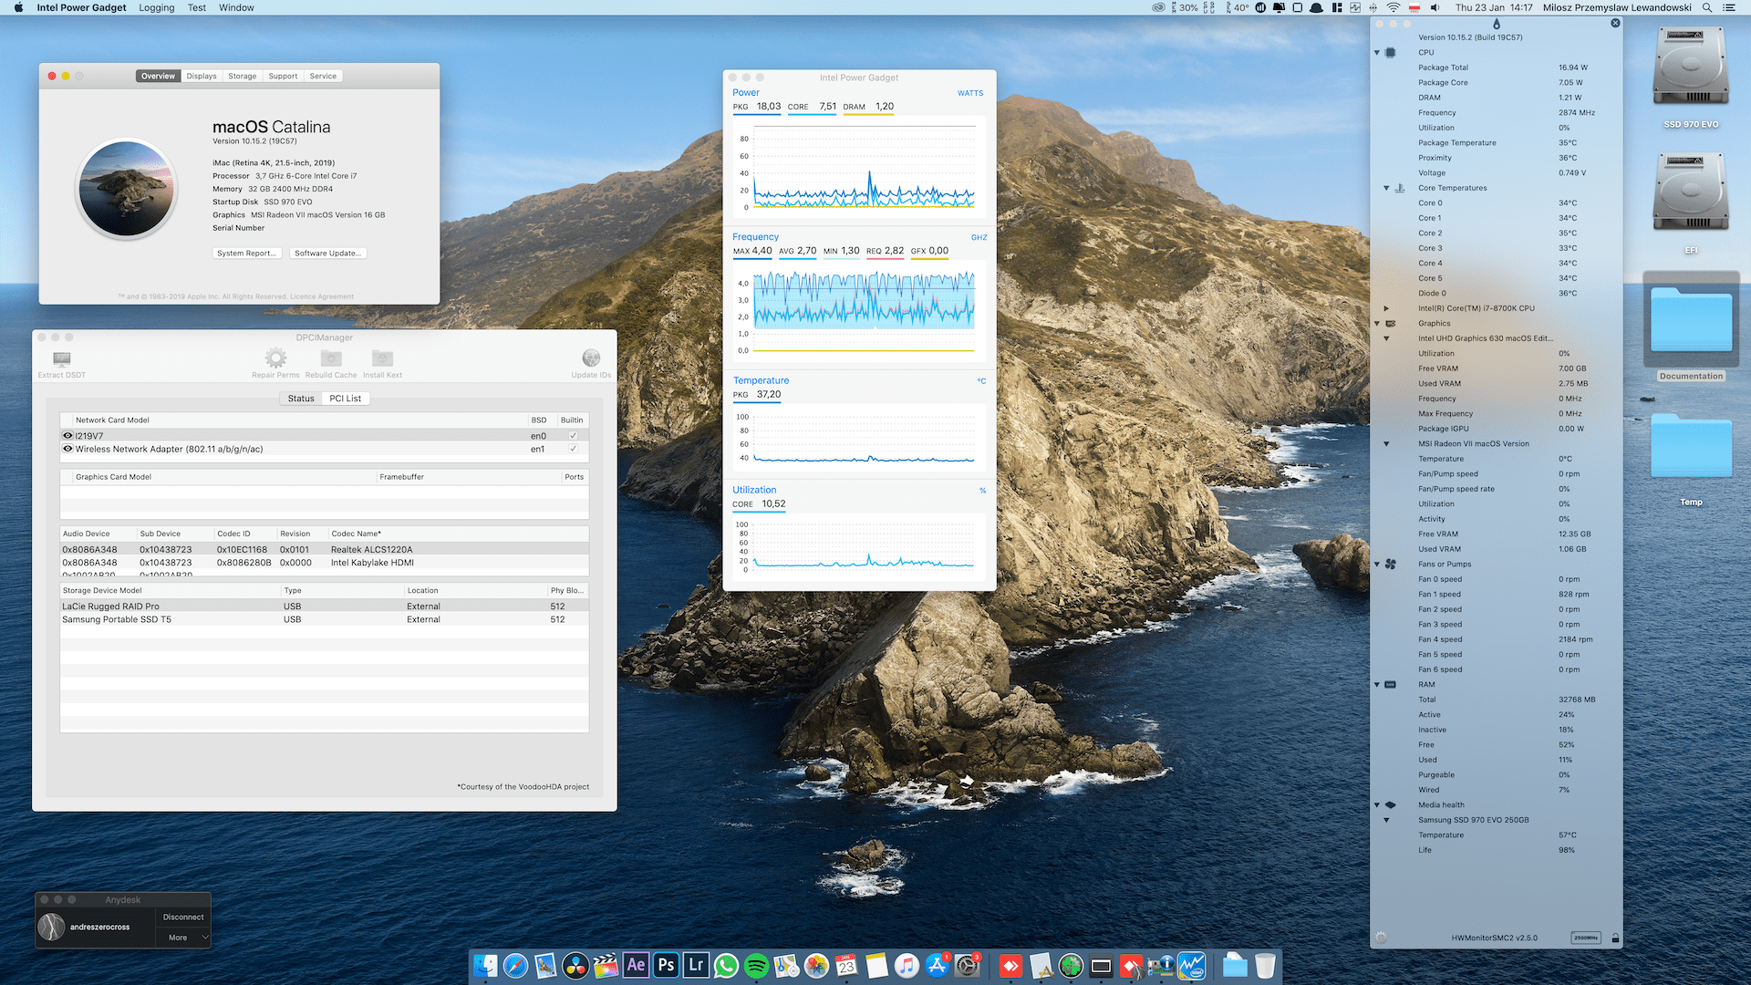Open the Apple menu
Screen dimensions: 1751x985
pos(18,7)
